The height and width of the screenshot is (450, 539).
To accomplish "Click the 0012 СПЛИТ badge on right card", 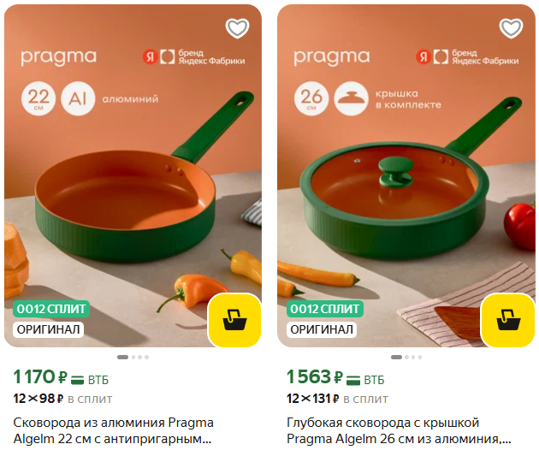I will coord(325,309).
